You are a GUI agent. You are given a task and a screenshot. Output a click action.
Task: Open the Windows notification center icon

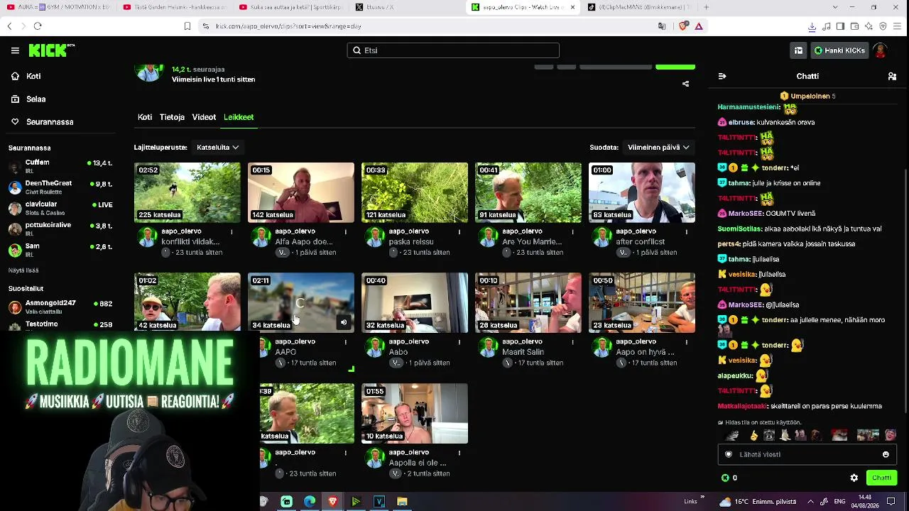tap(891, 501)
